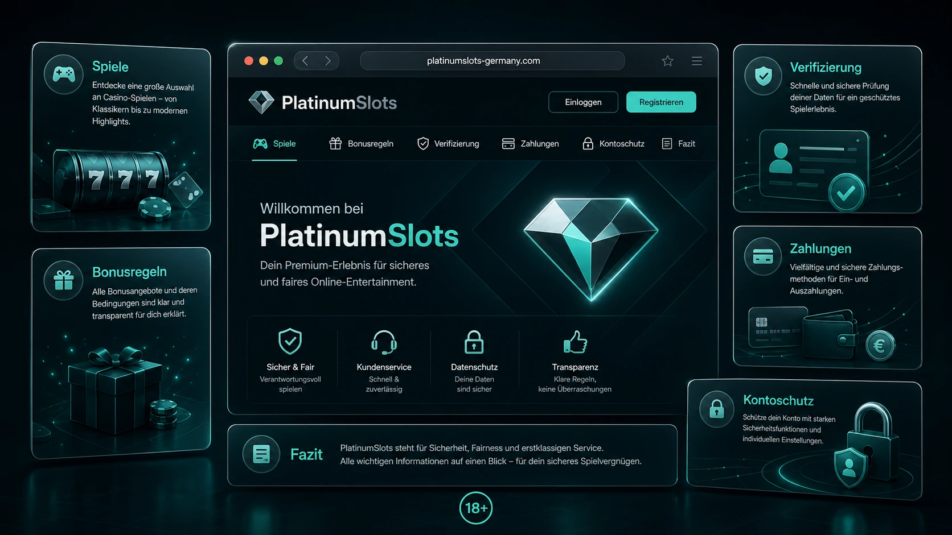Image resolution: width=952 pixels, height=535 pixels.
Task: Click the Bonusregeln card heading
Action: click(x=130, y=272)
